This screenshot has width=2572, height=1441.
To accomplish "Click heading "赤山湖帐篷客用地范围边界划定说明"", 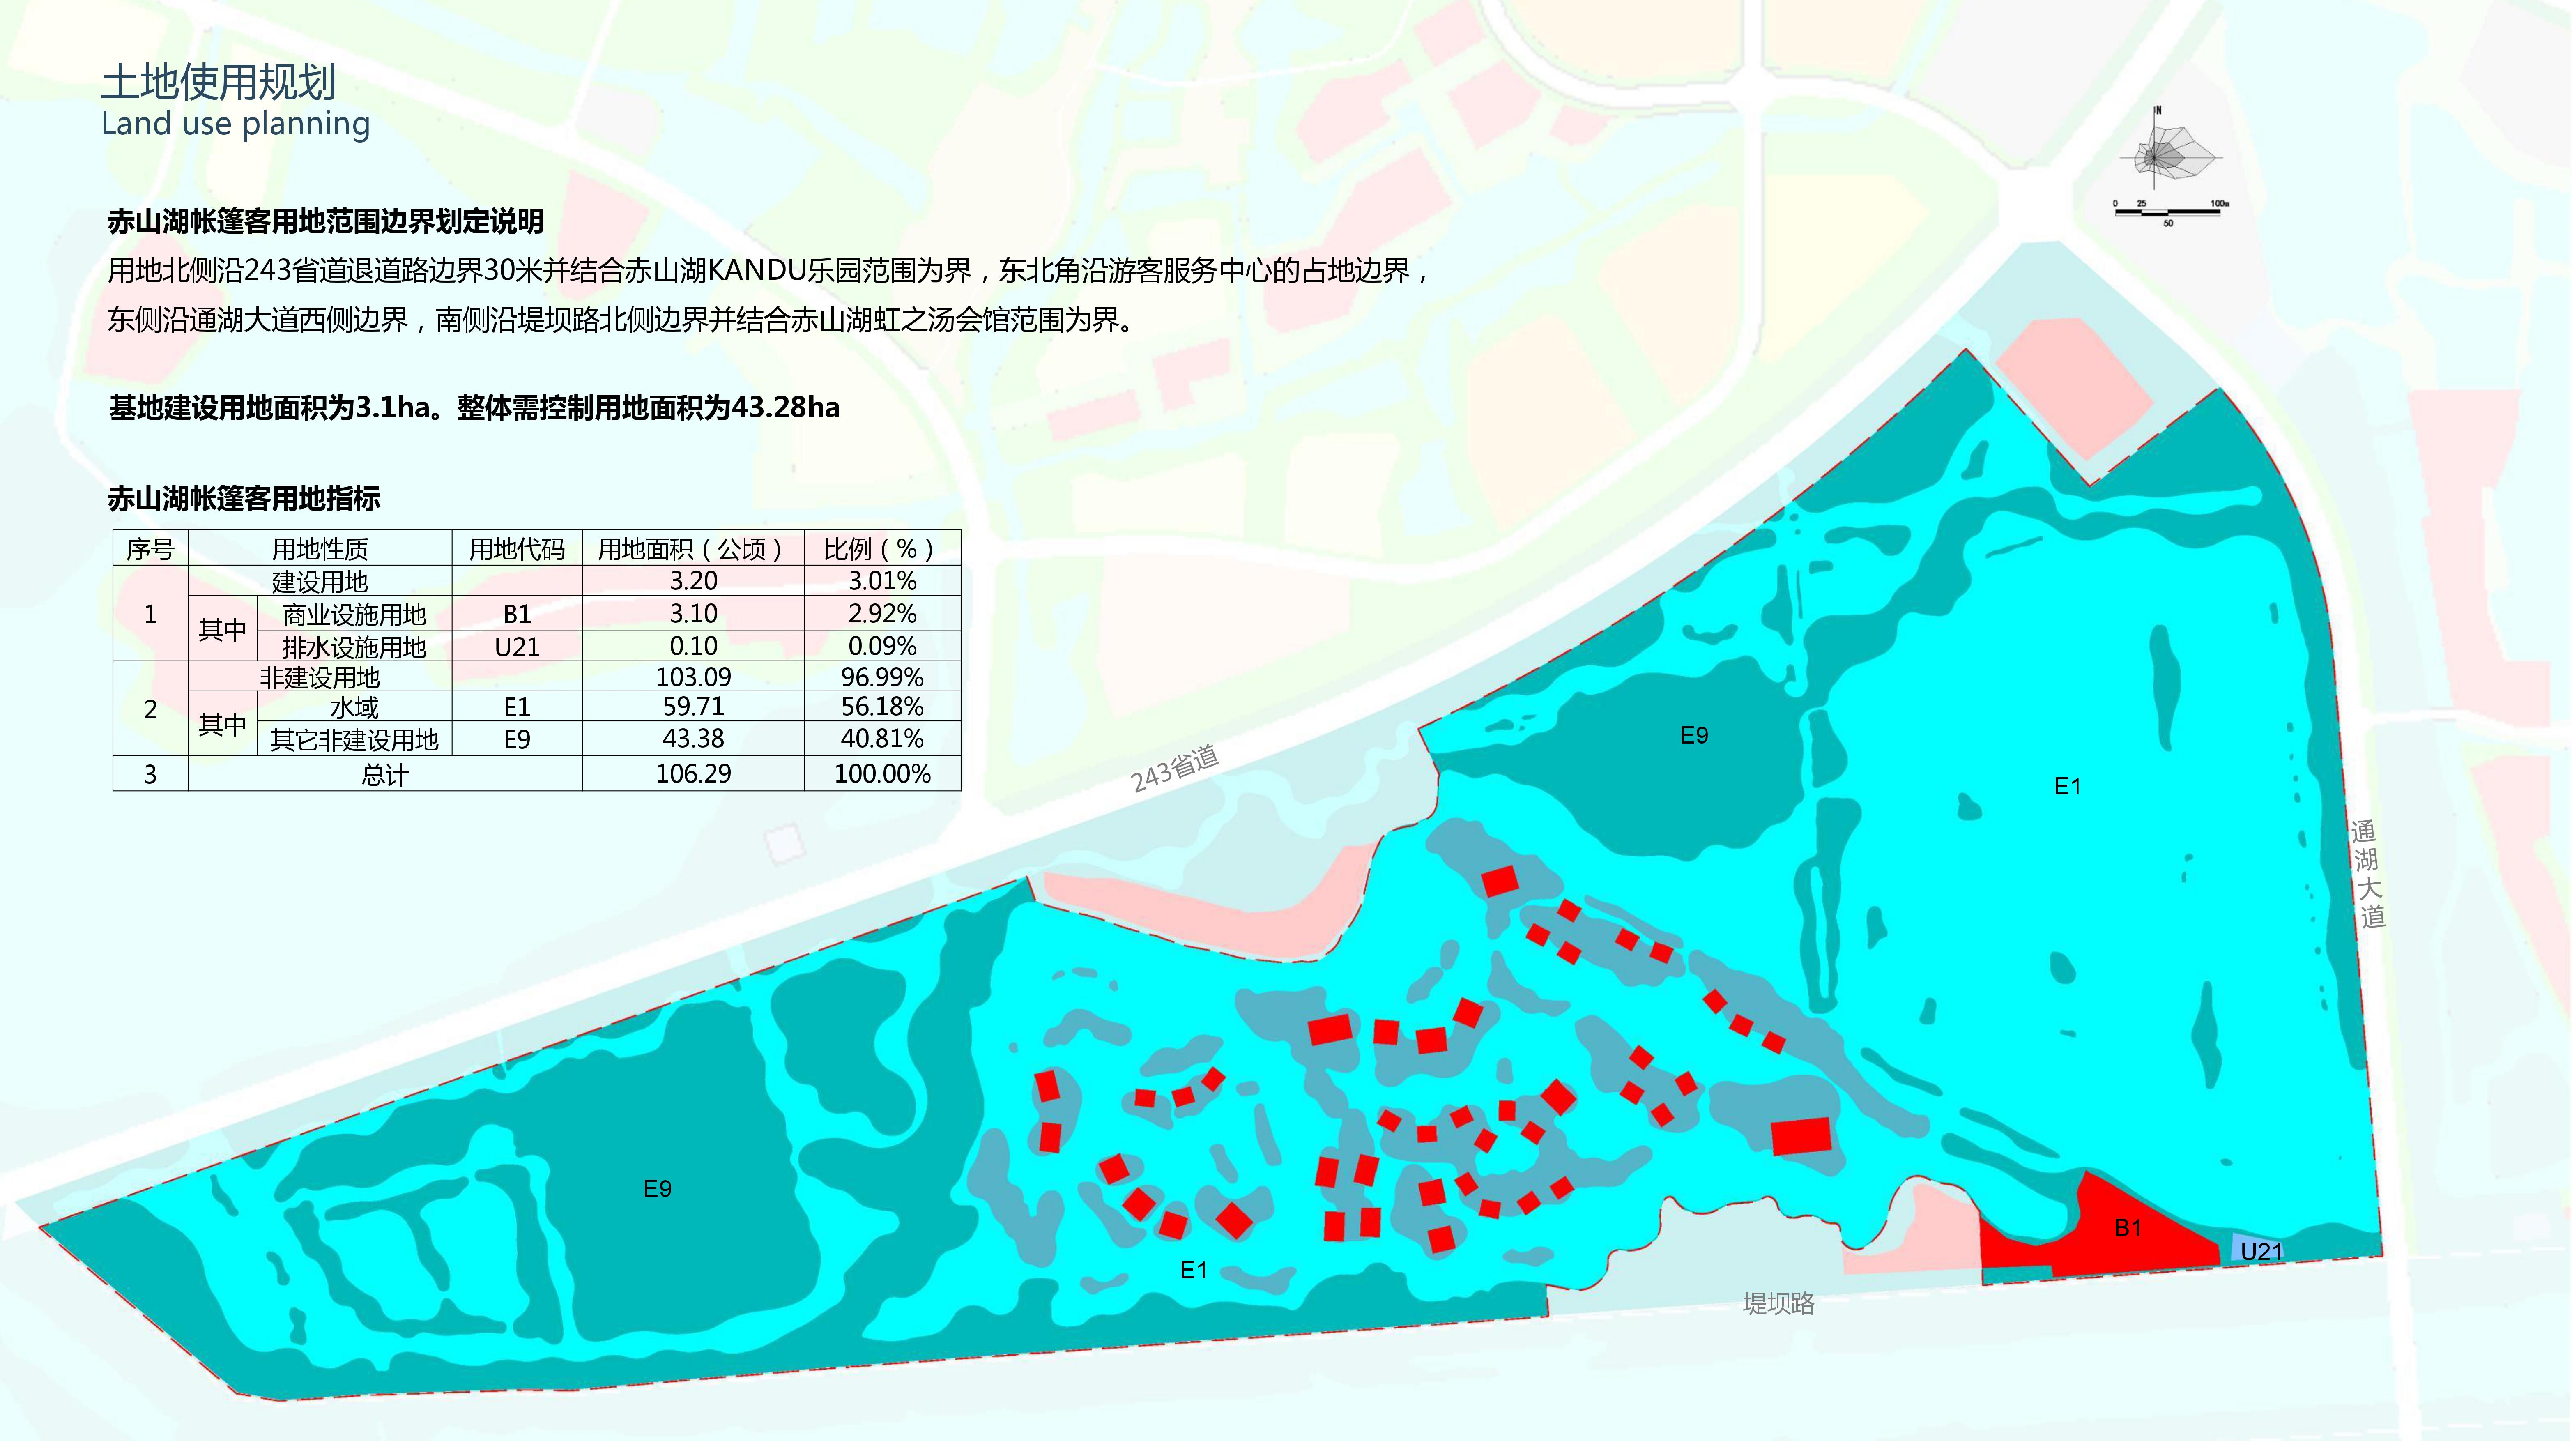I will [x=325, y=222].
